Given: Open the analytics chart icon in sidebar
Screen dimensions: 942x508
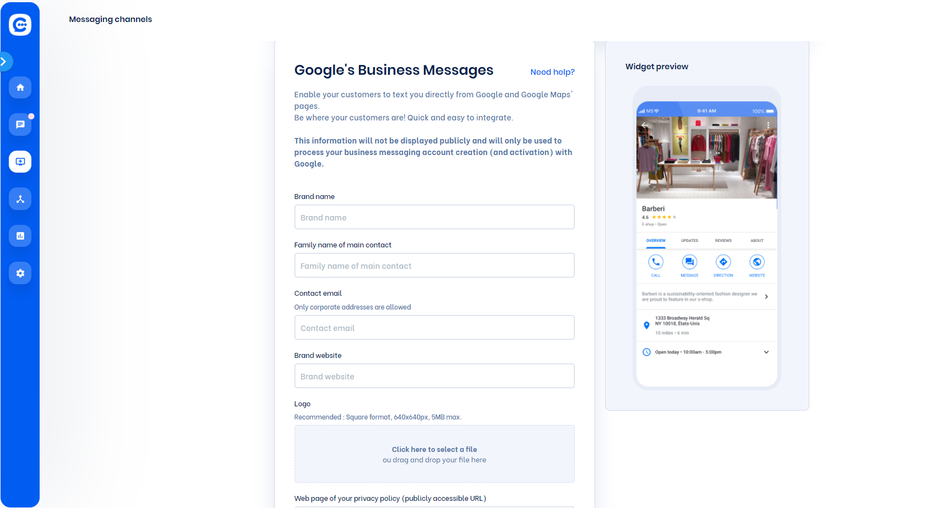Looking at the screenshot, I should 20,236.
